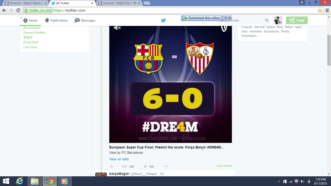Viewport: 331px width, 186px height.
Task: Open the Notifications bell in the header
Action: point(56,20)
